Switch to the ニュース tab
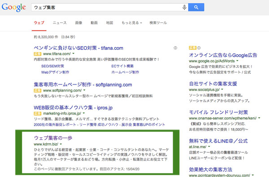The height and width of the screenshot is (177, 269). (60, 22)
